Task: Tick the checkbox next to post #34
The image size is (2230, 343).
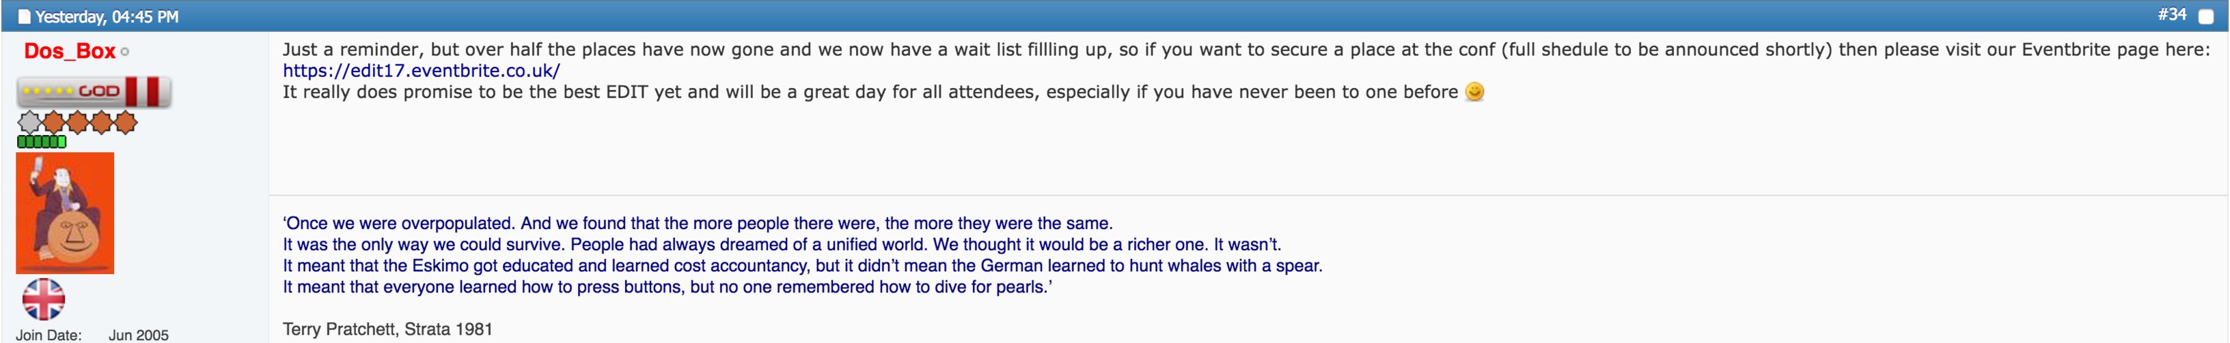Action: coord(2206,16)
